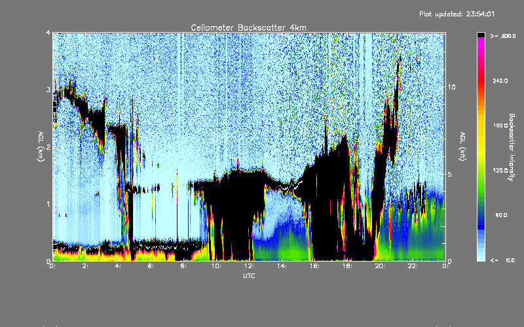This screenshot has height=327, width=524.
Task: Select the 'Ceilometer Backscatter 4km' plot title
Action: click(x=248, y=27)
